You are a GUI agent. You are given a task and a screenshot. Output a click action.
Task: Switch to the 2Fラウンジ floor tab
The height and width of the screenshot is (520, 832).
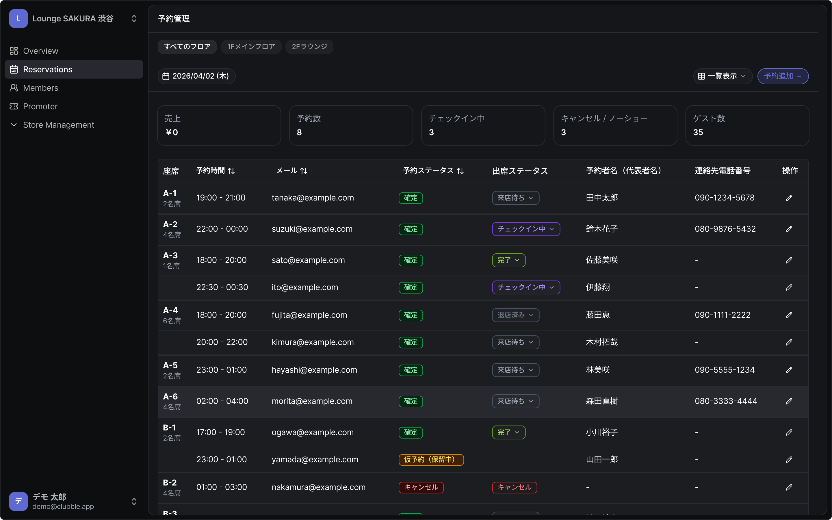click(309, 47)
